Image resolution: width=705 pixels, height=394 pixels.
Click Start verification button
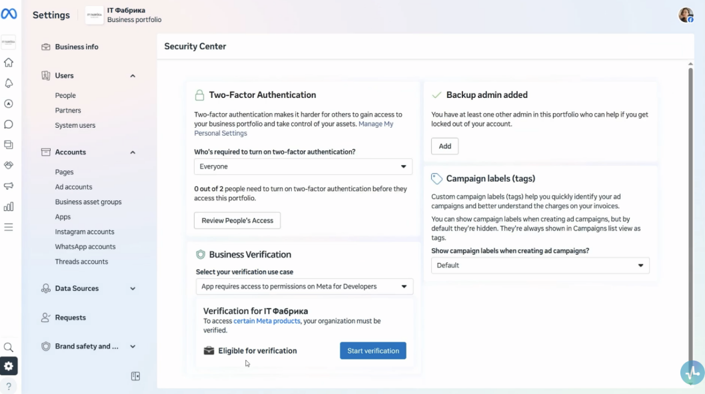tap(372, 351)
